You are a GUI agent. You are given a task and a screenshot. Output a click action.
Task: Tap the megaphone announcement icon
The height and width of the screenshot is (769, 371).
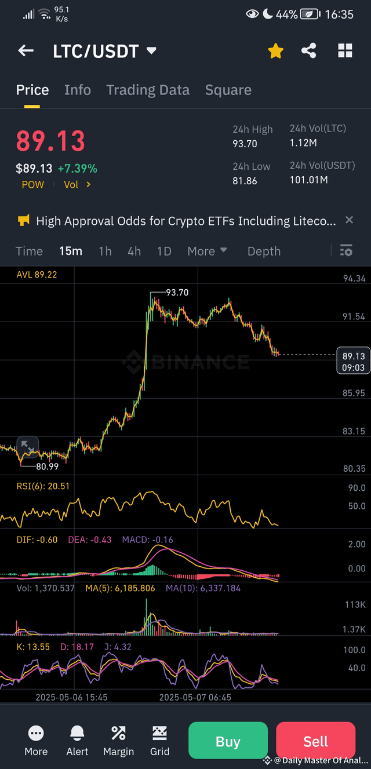[x=24, y=220]
